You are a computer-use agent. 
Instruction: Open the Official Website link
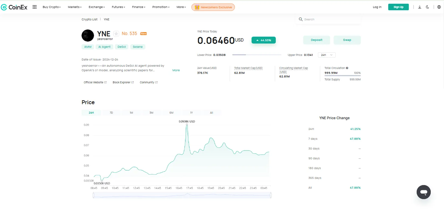[x=95, y=82]
